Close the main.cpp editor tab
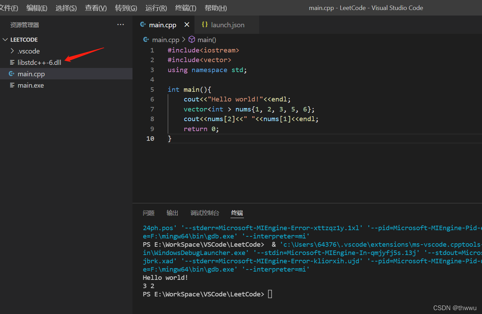This screenshot has height=314, width=482. 187,24
